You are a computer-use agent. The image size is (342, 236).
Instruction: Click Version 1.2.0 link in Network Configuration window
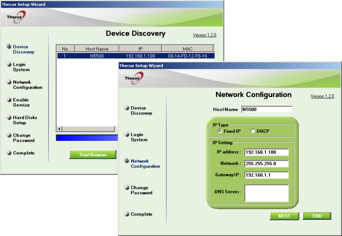coord(322,96)
